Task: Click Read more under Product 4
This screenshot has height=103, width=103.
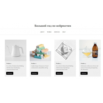Action: 84,73
